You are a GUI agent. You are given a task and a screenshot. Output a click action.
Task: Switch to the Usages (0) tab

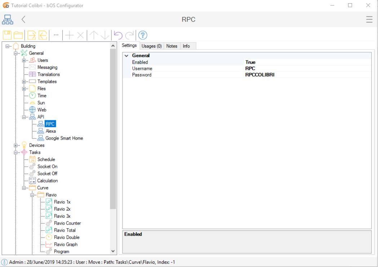click(151, 46)
